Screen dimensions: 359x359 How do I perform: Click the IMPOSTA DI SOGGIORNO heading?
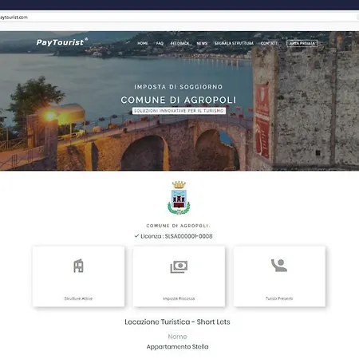tap(179, 87)
